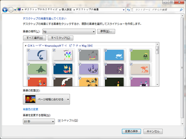Click the 変更の保存 button
186x139 pixels.
point(131,131)
